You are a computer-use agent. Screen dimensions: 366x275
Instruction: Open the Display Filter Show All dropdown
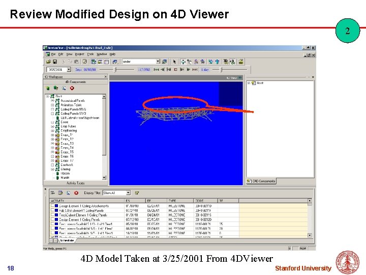pyautogui.click(x=128, y=193)
